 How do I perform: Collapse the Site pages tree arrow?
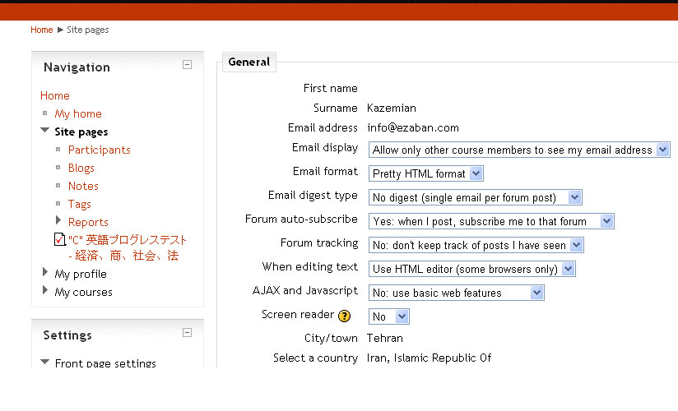(x=44, y=132)
